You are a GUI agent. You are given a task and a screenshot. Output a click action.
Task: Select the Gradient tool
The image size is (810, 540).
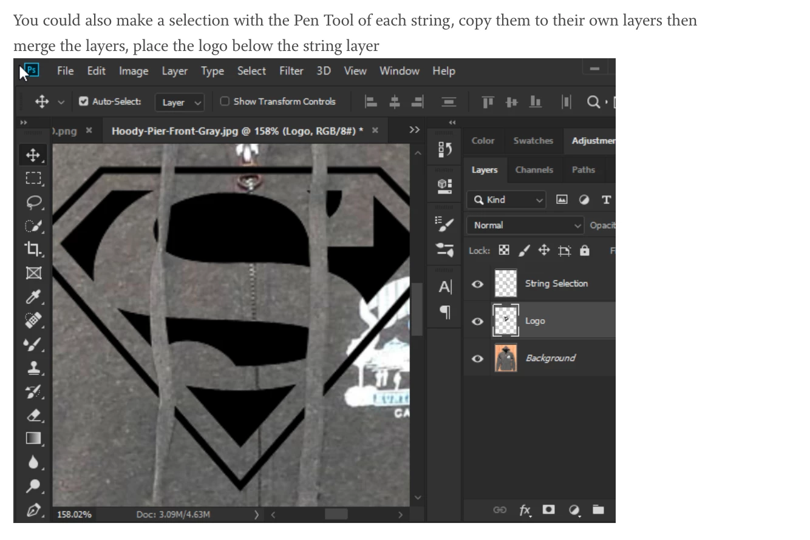(33, 438)
